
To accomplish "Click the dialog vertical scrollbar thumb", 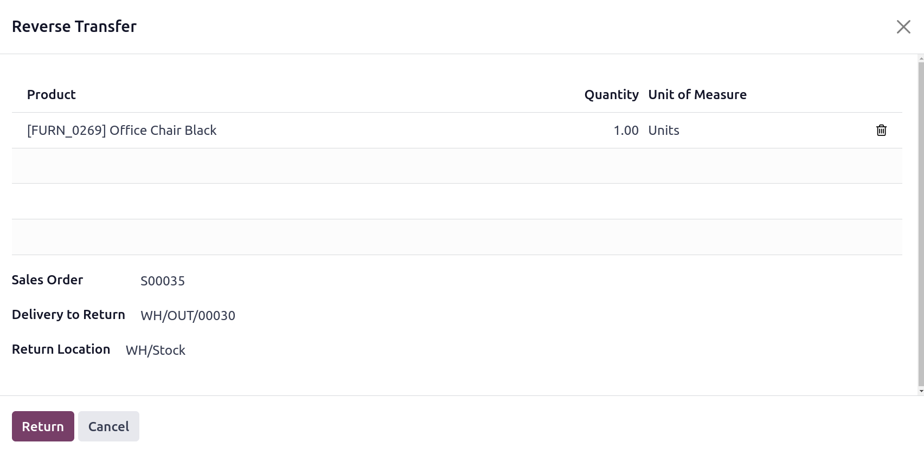I will [921, 224].
